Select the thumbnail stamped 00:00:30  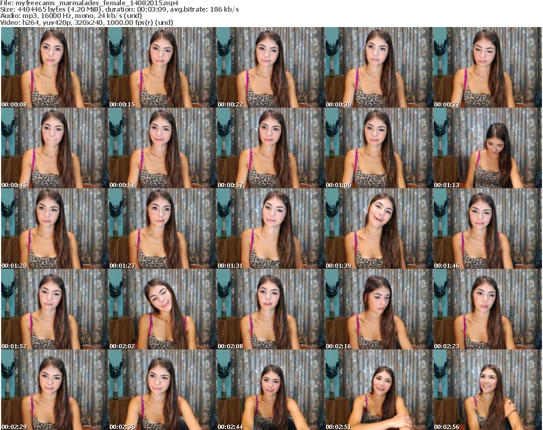(379, 67)
